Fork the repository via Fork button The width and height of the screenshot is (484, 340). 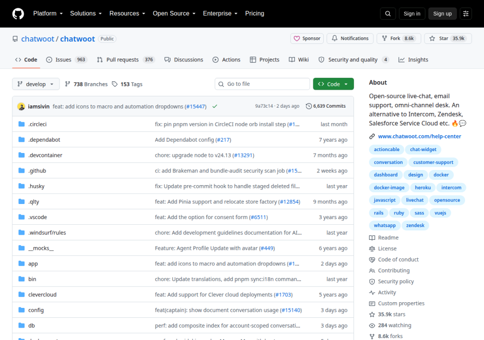click(398, 39)
